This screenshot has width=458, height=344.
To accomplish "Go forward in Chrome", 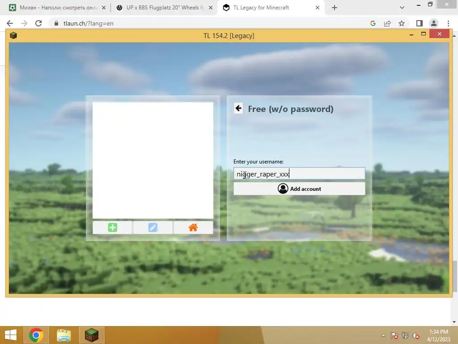I will [x=24, y=23].
